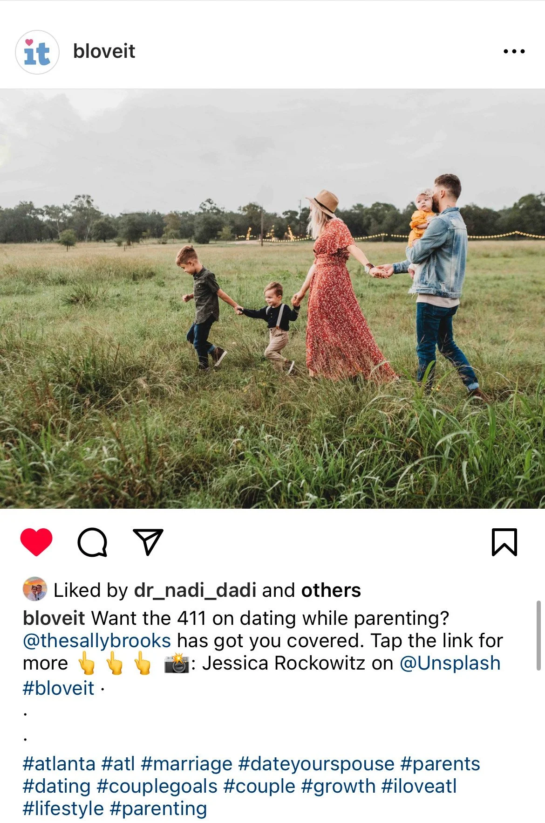The width and height of the screenshot is (545, 823).
Task: Save post with the bookmark icon
Action: [504, 542]
